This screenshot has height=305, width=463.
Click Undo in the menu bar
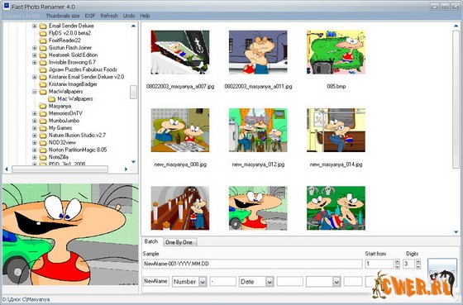coord(129,16)
